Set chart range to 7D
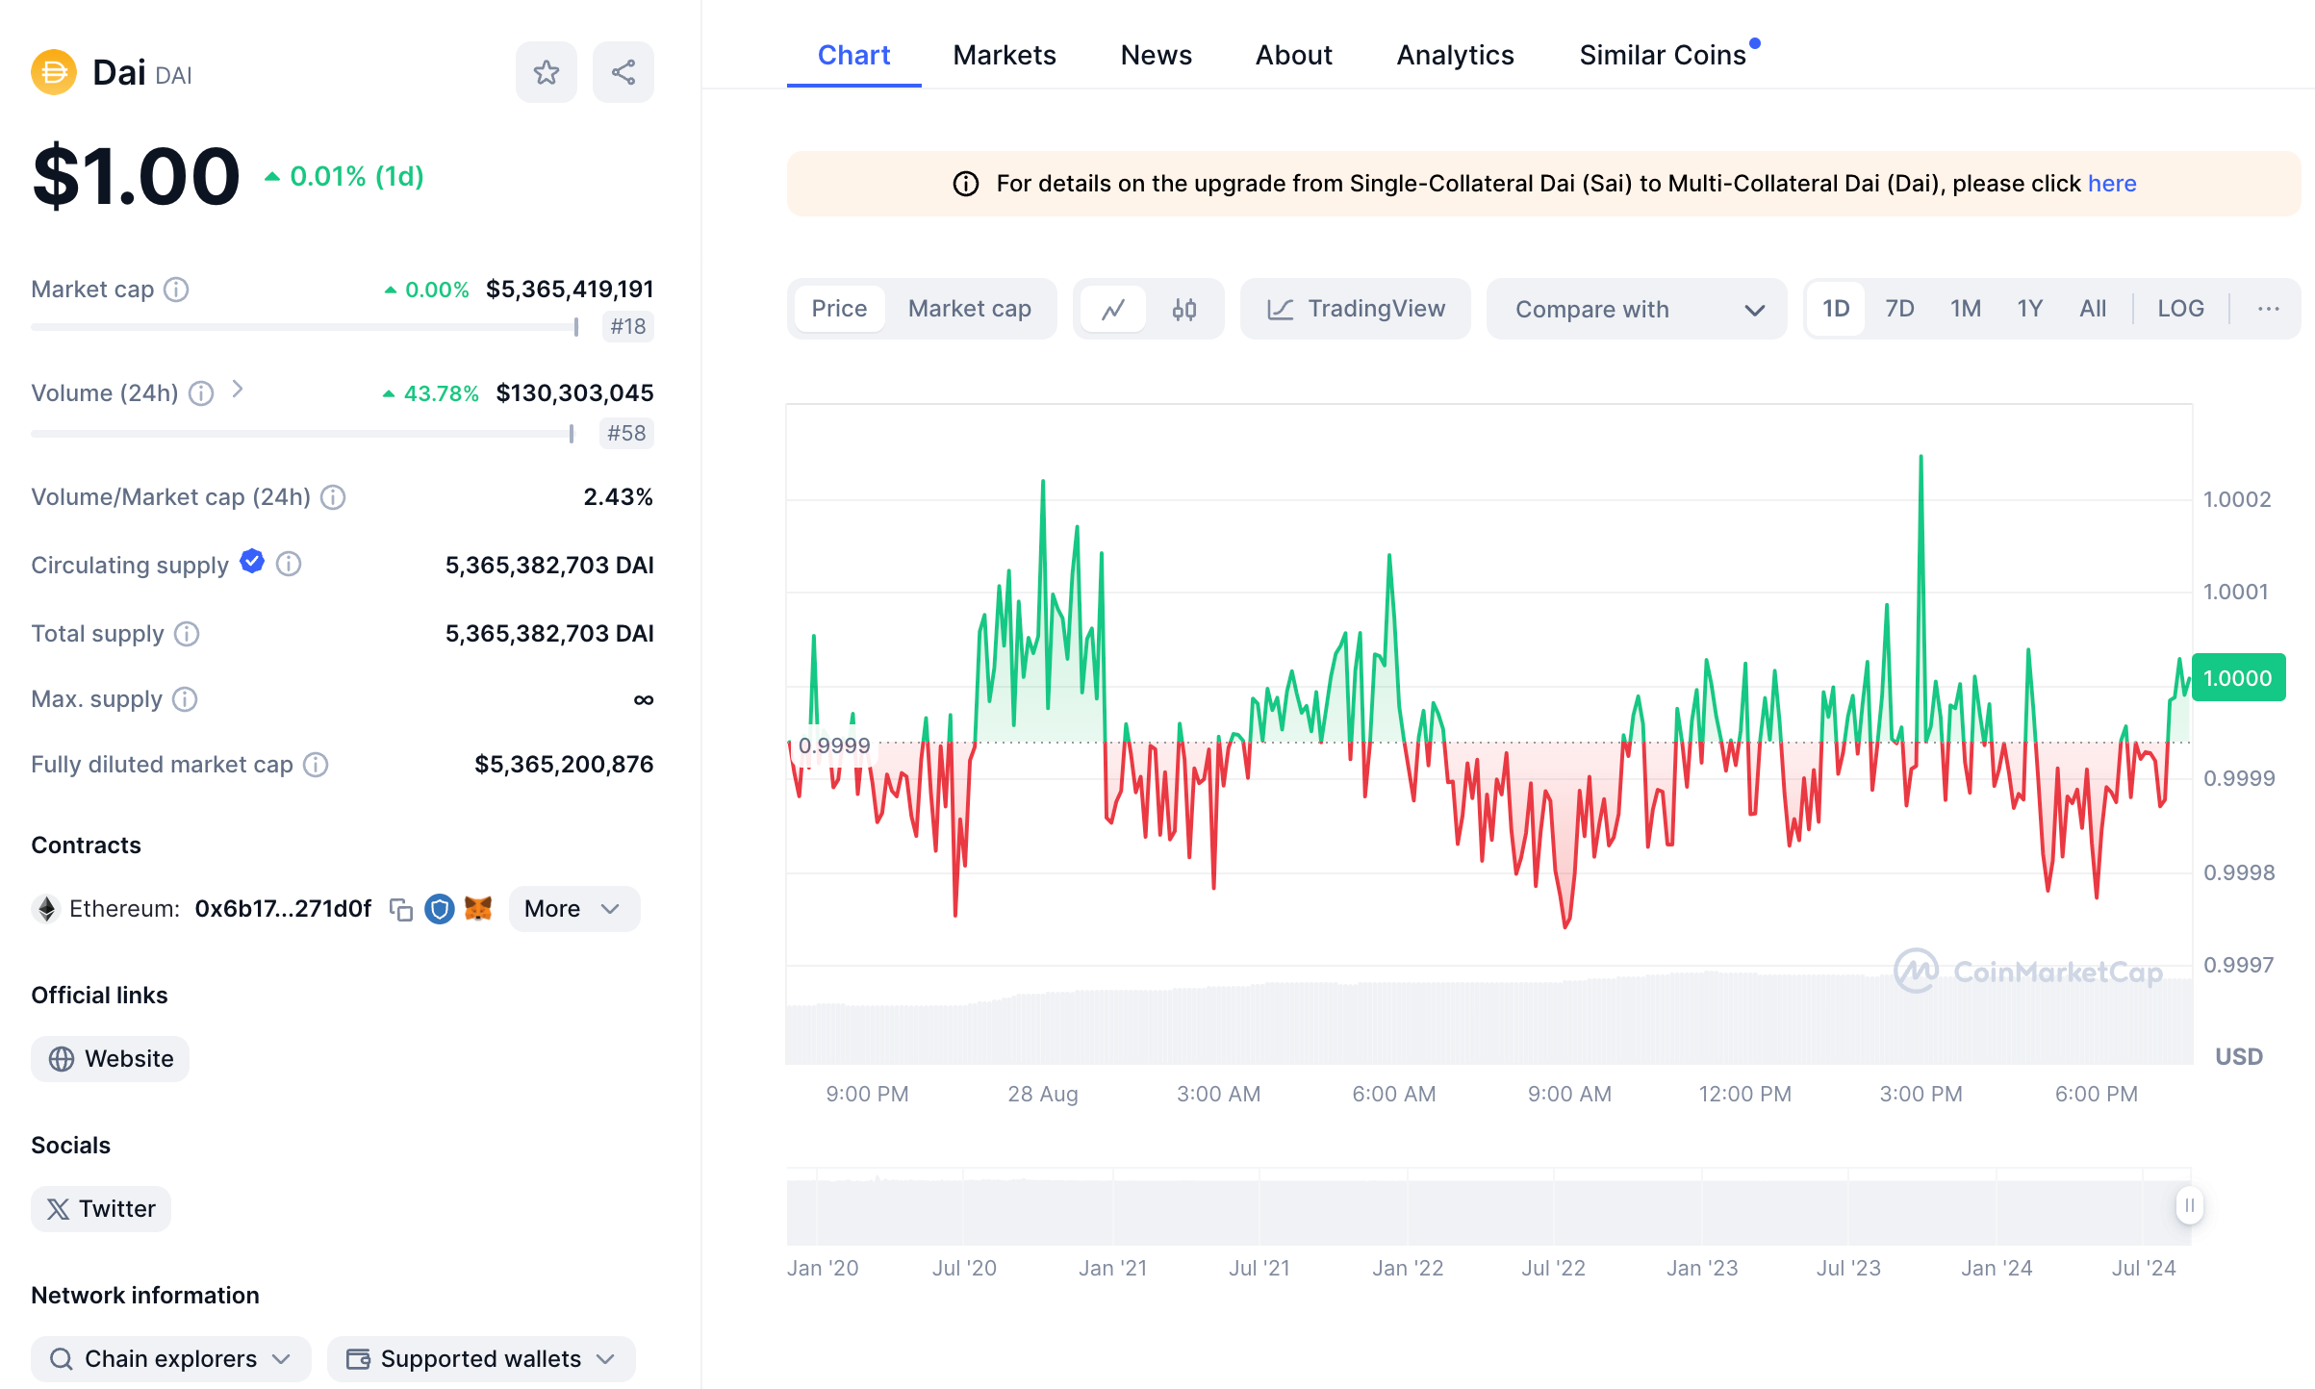The image size is (2315, 1389). (x=1899, y=309)
